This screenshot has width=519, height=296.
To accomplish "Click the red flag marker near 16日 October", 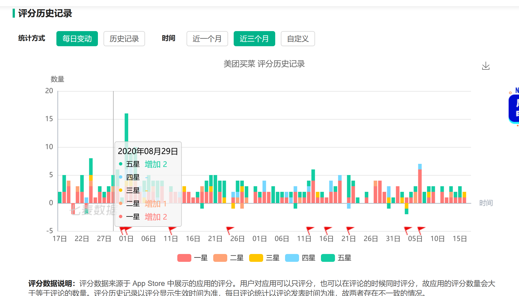I will (327, 230).
